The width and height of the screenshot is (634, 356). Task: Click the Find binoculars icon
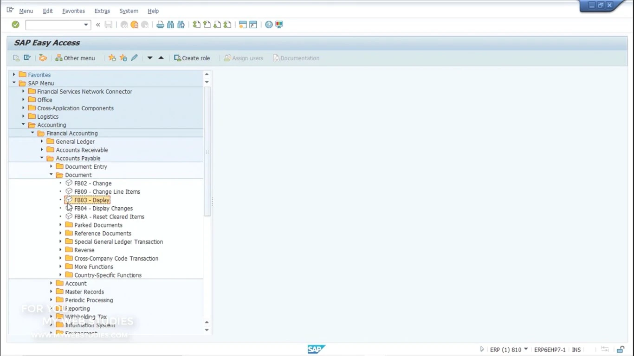click(x=170, y=25)
